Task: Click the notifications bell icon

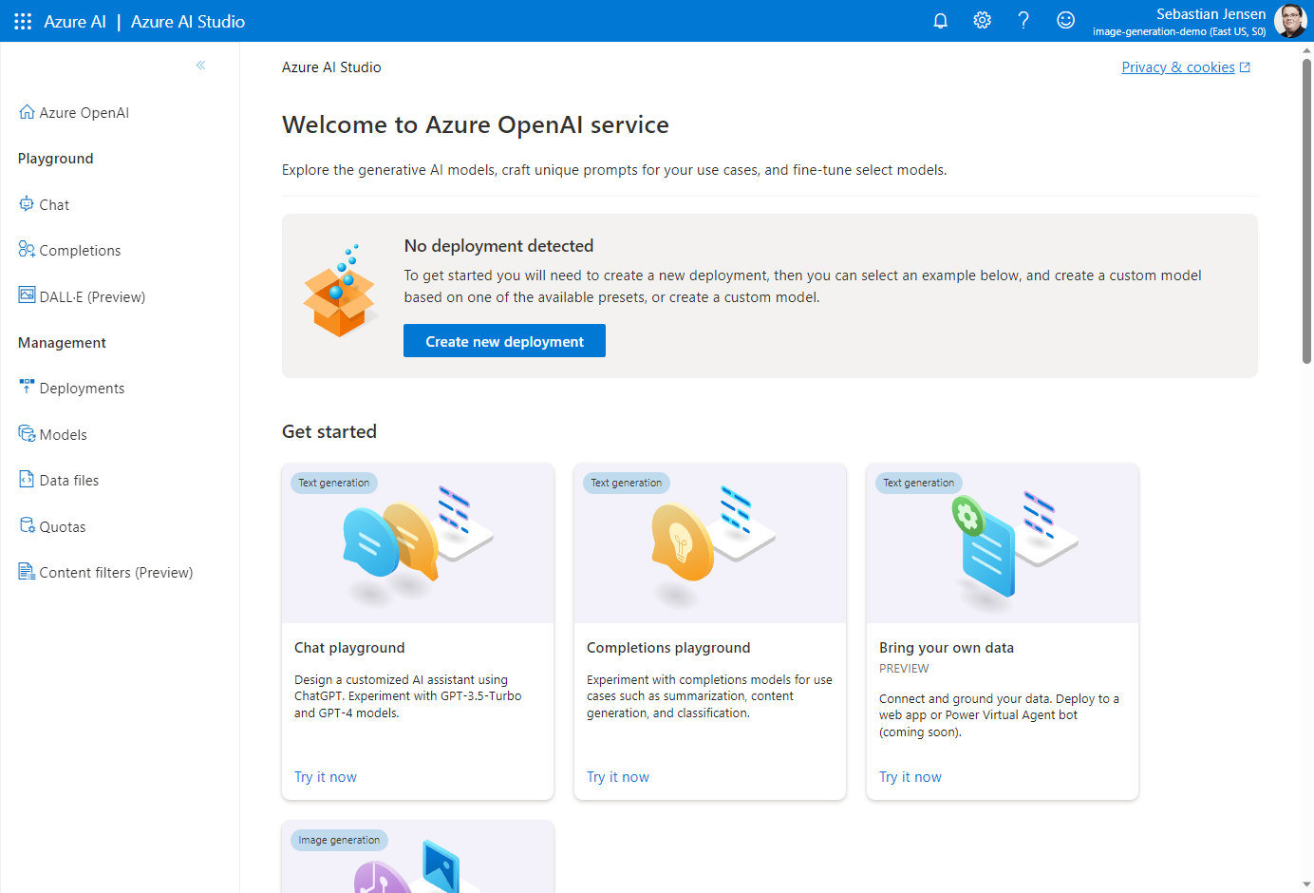Action: [940, 21]
